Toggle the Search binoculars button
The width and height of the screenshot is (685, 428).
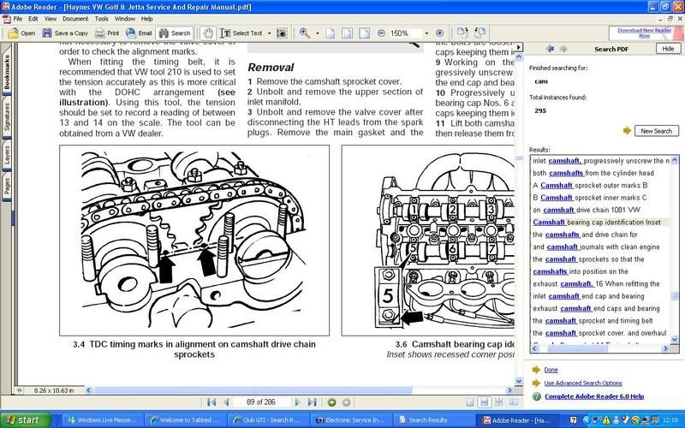coord(175,33)
